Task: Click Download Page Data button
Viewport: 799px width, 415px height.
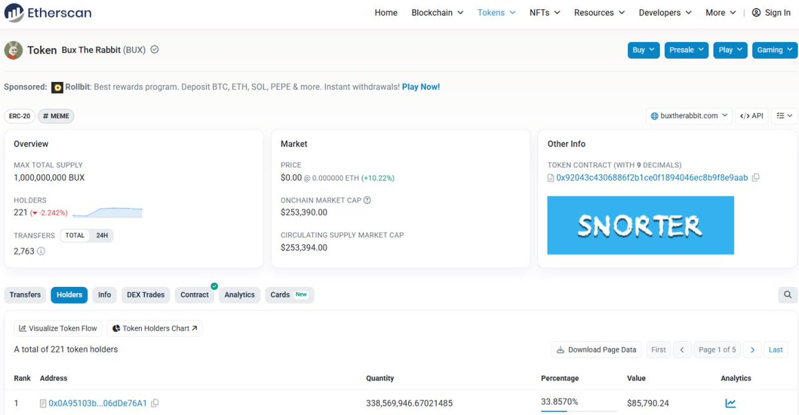Action: click(596, 350)
